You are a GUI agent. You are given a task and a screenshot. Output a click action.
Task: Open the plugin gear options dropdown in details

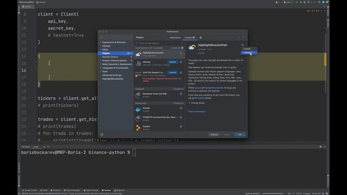point(242,45)
